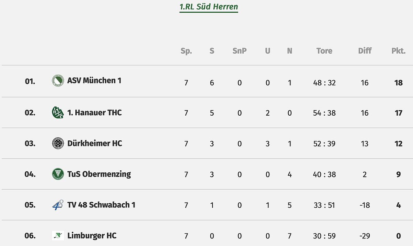Open the Limburger HC team name
The height and width of the screenshot is (246, 413).
92,235
